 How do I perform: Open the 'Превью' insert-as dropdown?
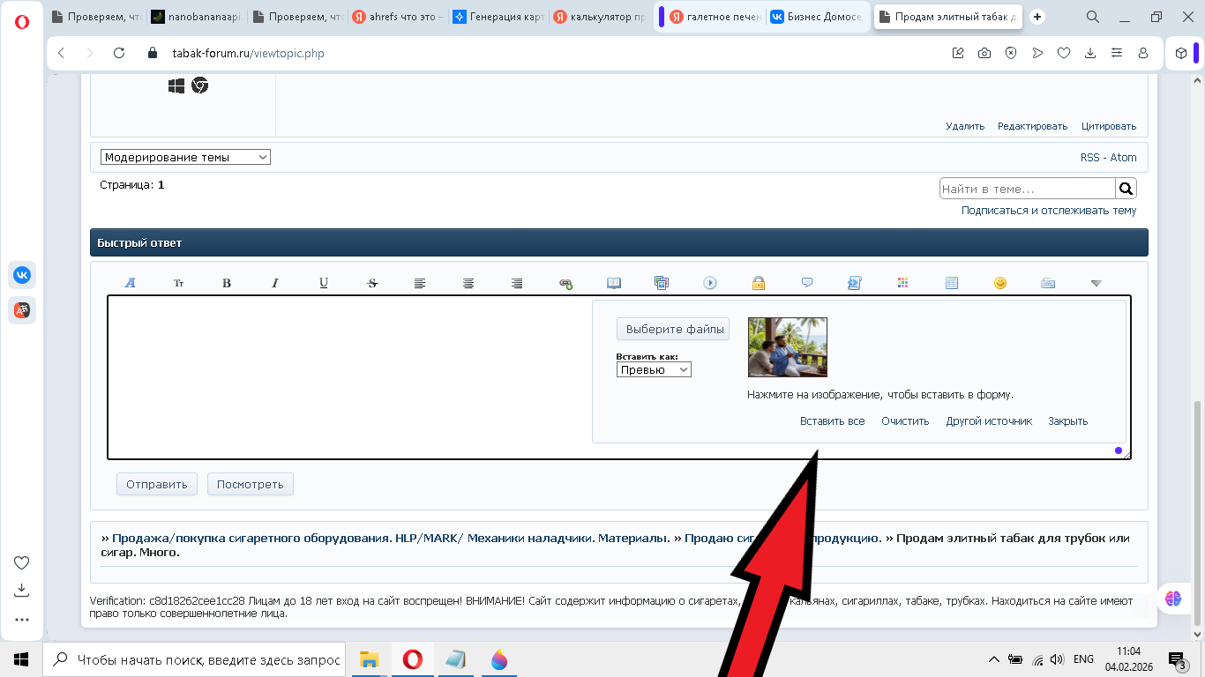point(653,369)
